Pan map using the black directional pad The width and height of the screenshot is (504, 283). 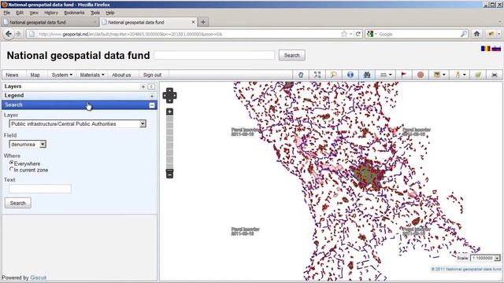click(x=169, y=95)
